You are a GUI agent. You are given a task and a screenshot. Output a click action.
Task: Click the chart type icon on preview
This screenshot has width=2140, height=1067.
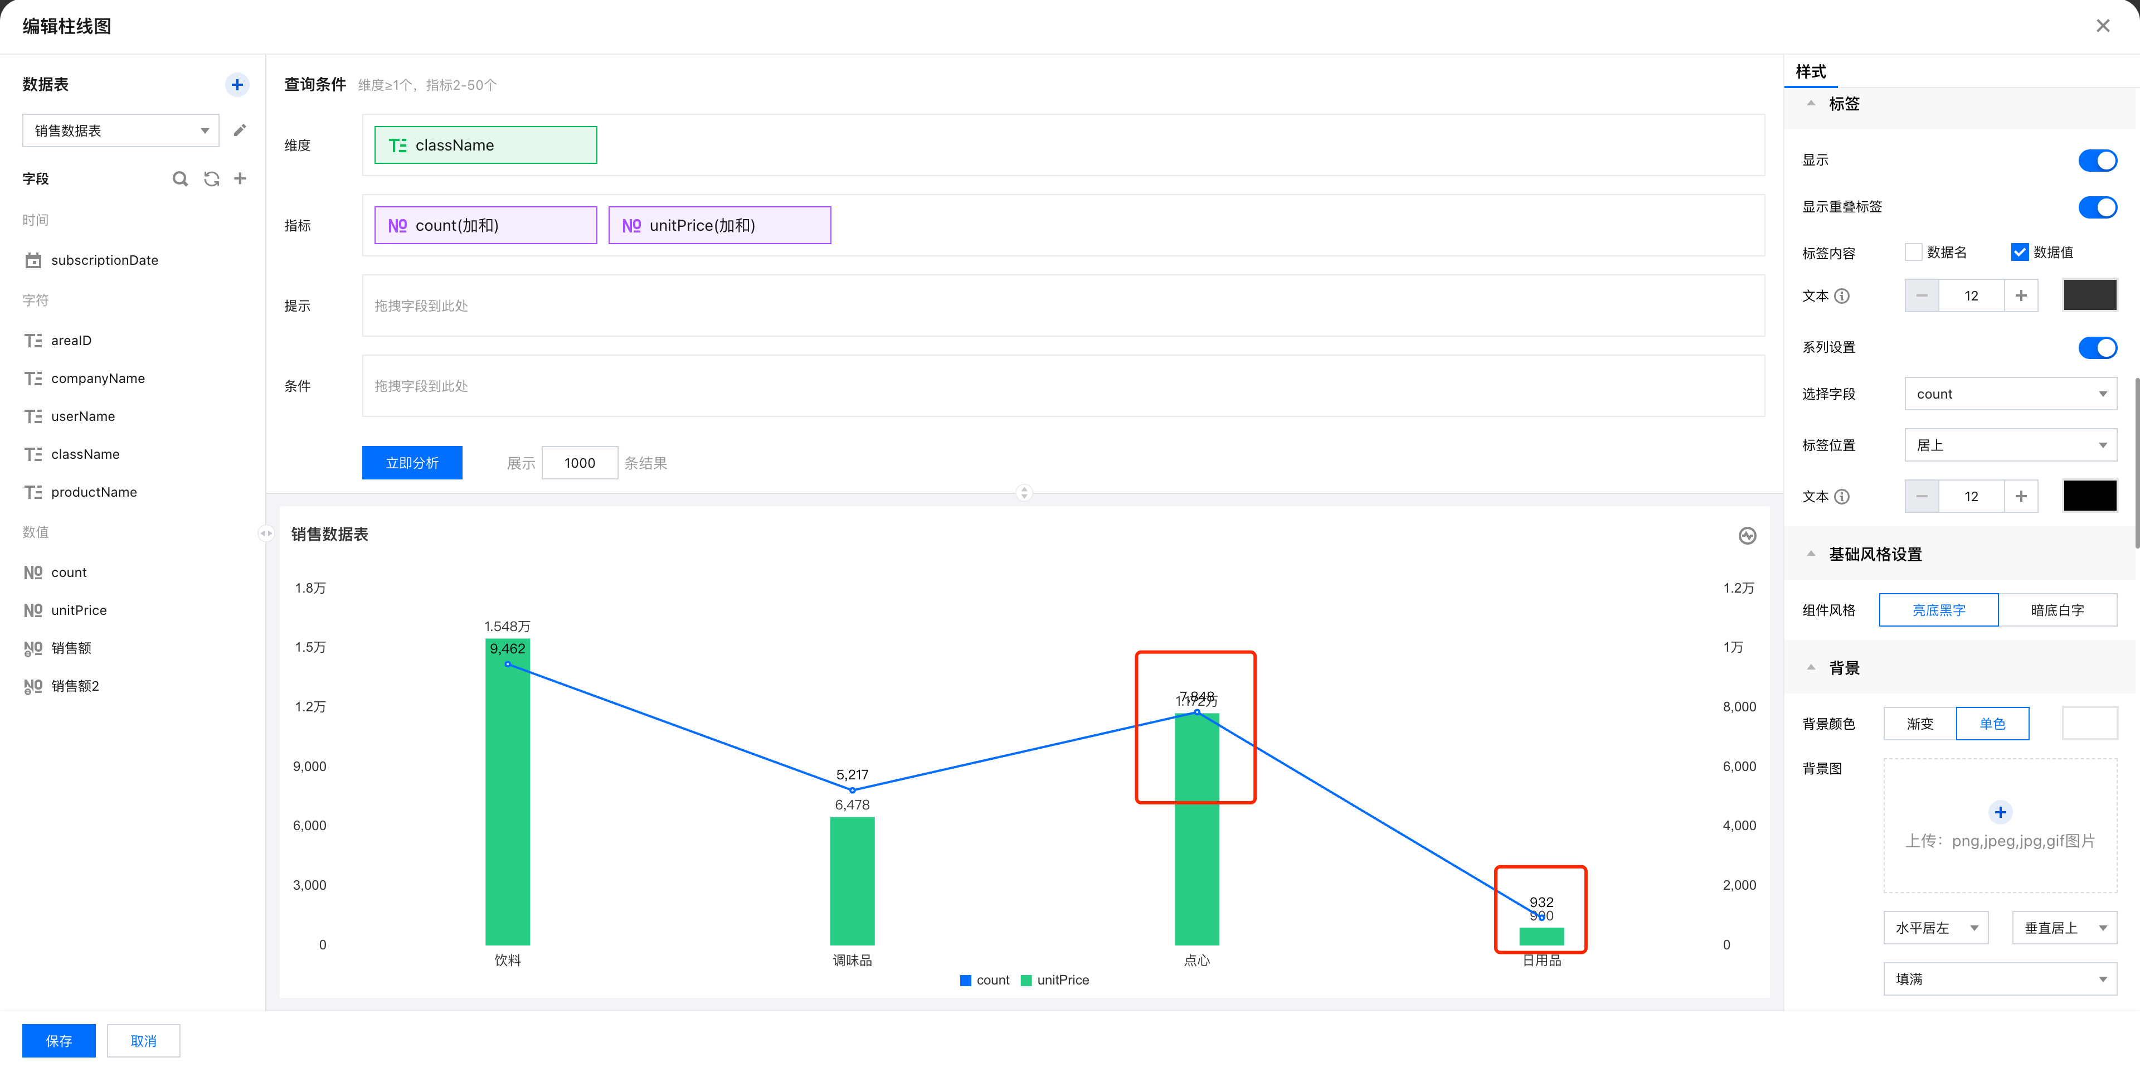(x=1747, y=536)
